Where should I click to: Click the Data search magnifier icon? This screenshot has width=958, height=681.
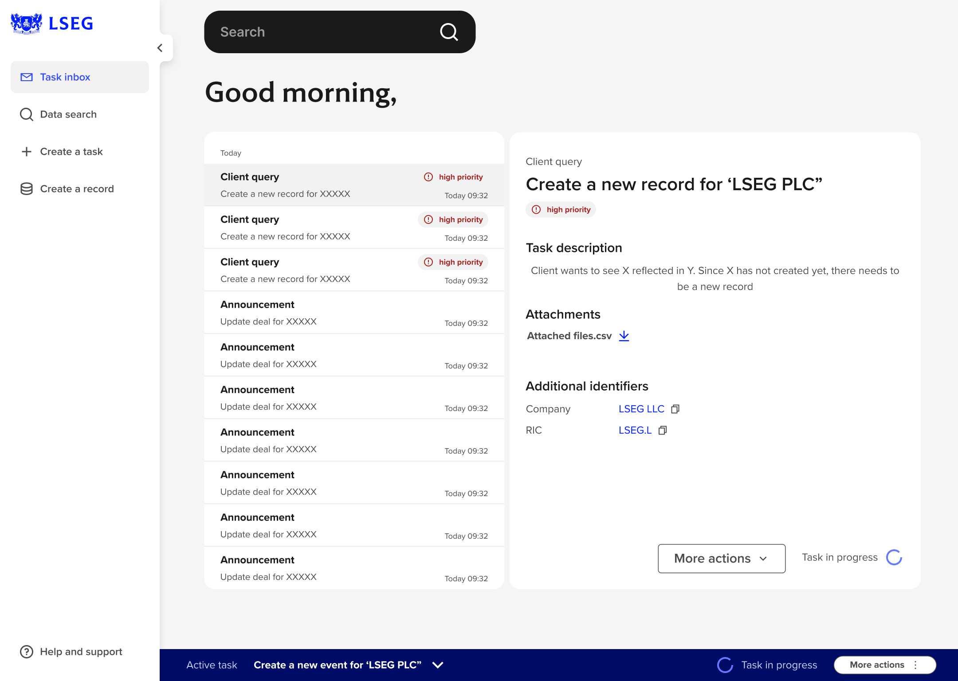pyautogui.click(x=26, y=114)
